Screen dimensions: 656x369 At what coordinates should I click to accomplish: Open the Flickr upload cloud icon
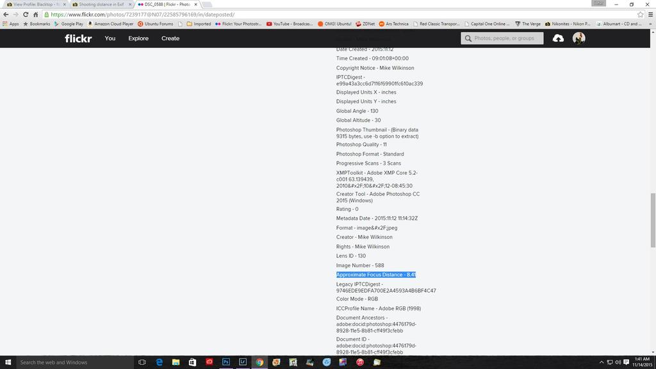558,38
